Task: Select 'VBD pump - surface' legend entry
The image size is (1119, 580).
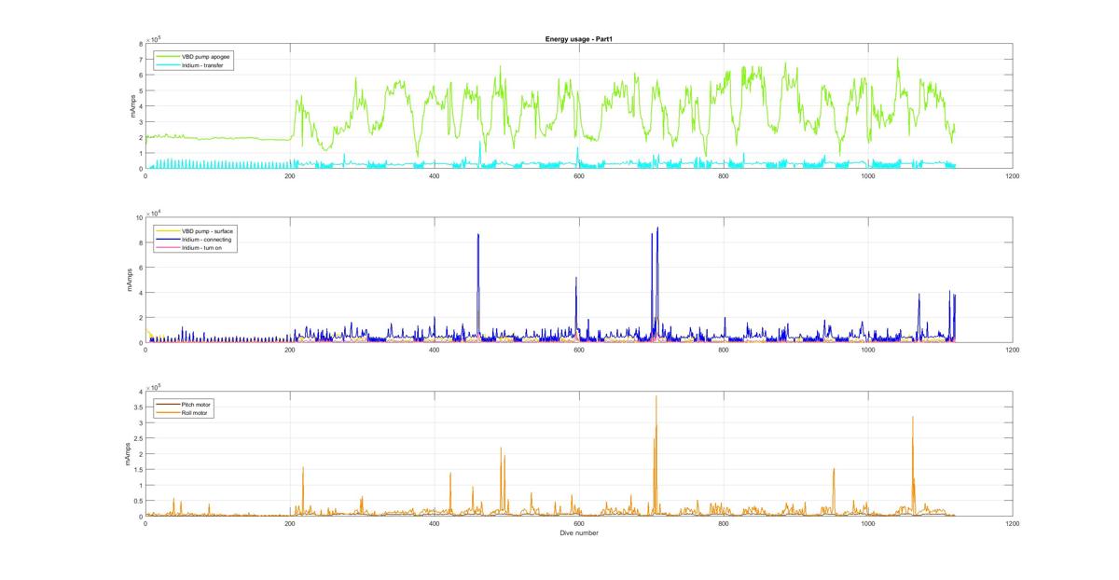Action: (x=195, y=230)
